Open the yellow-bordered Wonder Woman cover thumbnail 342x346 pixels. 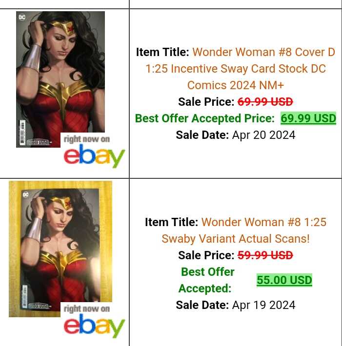60,249
